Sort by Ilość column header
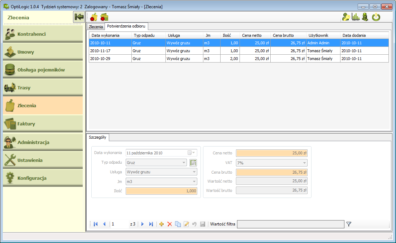Viewport: 396px width, 243px height. [x=230, y=35]
